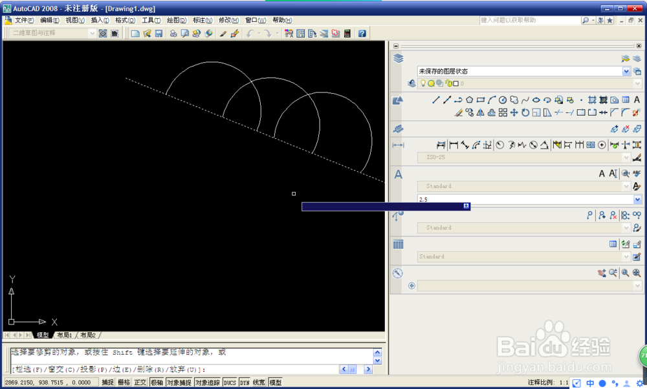The image size is (647, 389).
Task: Open the workspace dropdown 二维草图与注释
Action: [93, 33]
